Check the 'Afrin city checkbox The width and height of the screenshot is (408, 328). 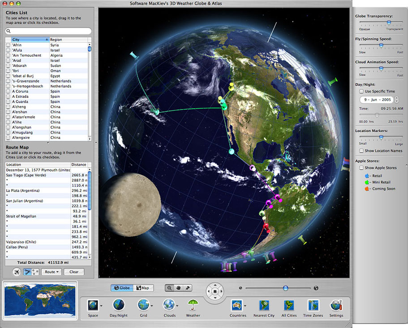(x=8, y=45)
